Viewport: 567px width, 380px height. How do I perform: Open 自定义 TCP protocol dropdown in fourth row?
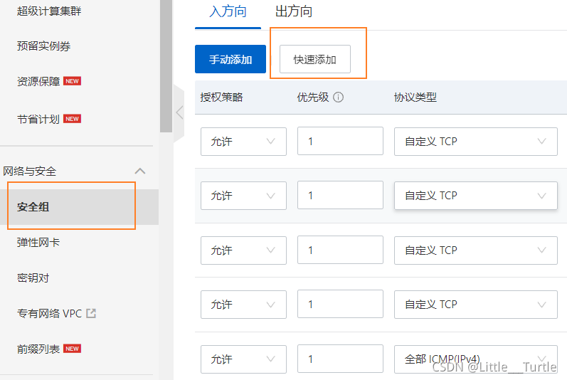pos(475,305)
